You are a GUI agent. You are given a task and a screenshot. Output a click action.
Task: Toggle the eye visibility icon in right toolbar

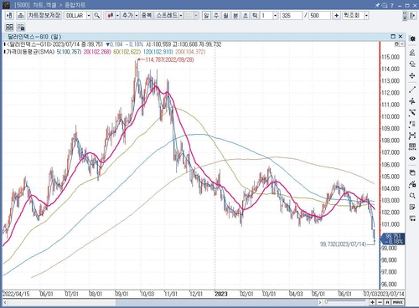point(412,158)
